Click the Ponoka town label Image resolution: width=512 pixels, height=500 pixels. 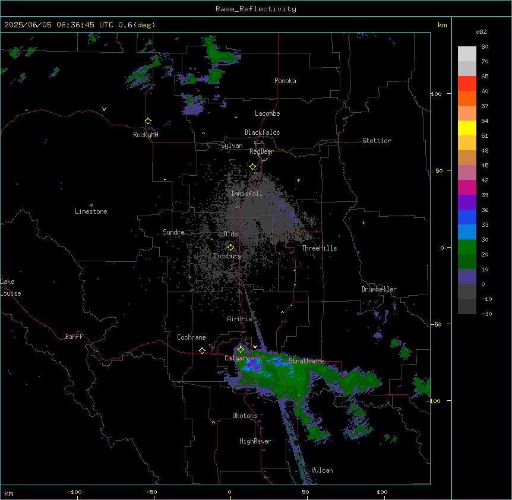pyautogui.click(x=285, y=81)
